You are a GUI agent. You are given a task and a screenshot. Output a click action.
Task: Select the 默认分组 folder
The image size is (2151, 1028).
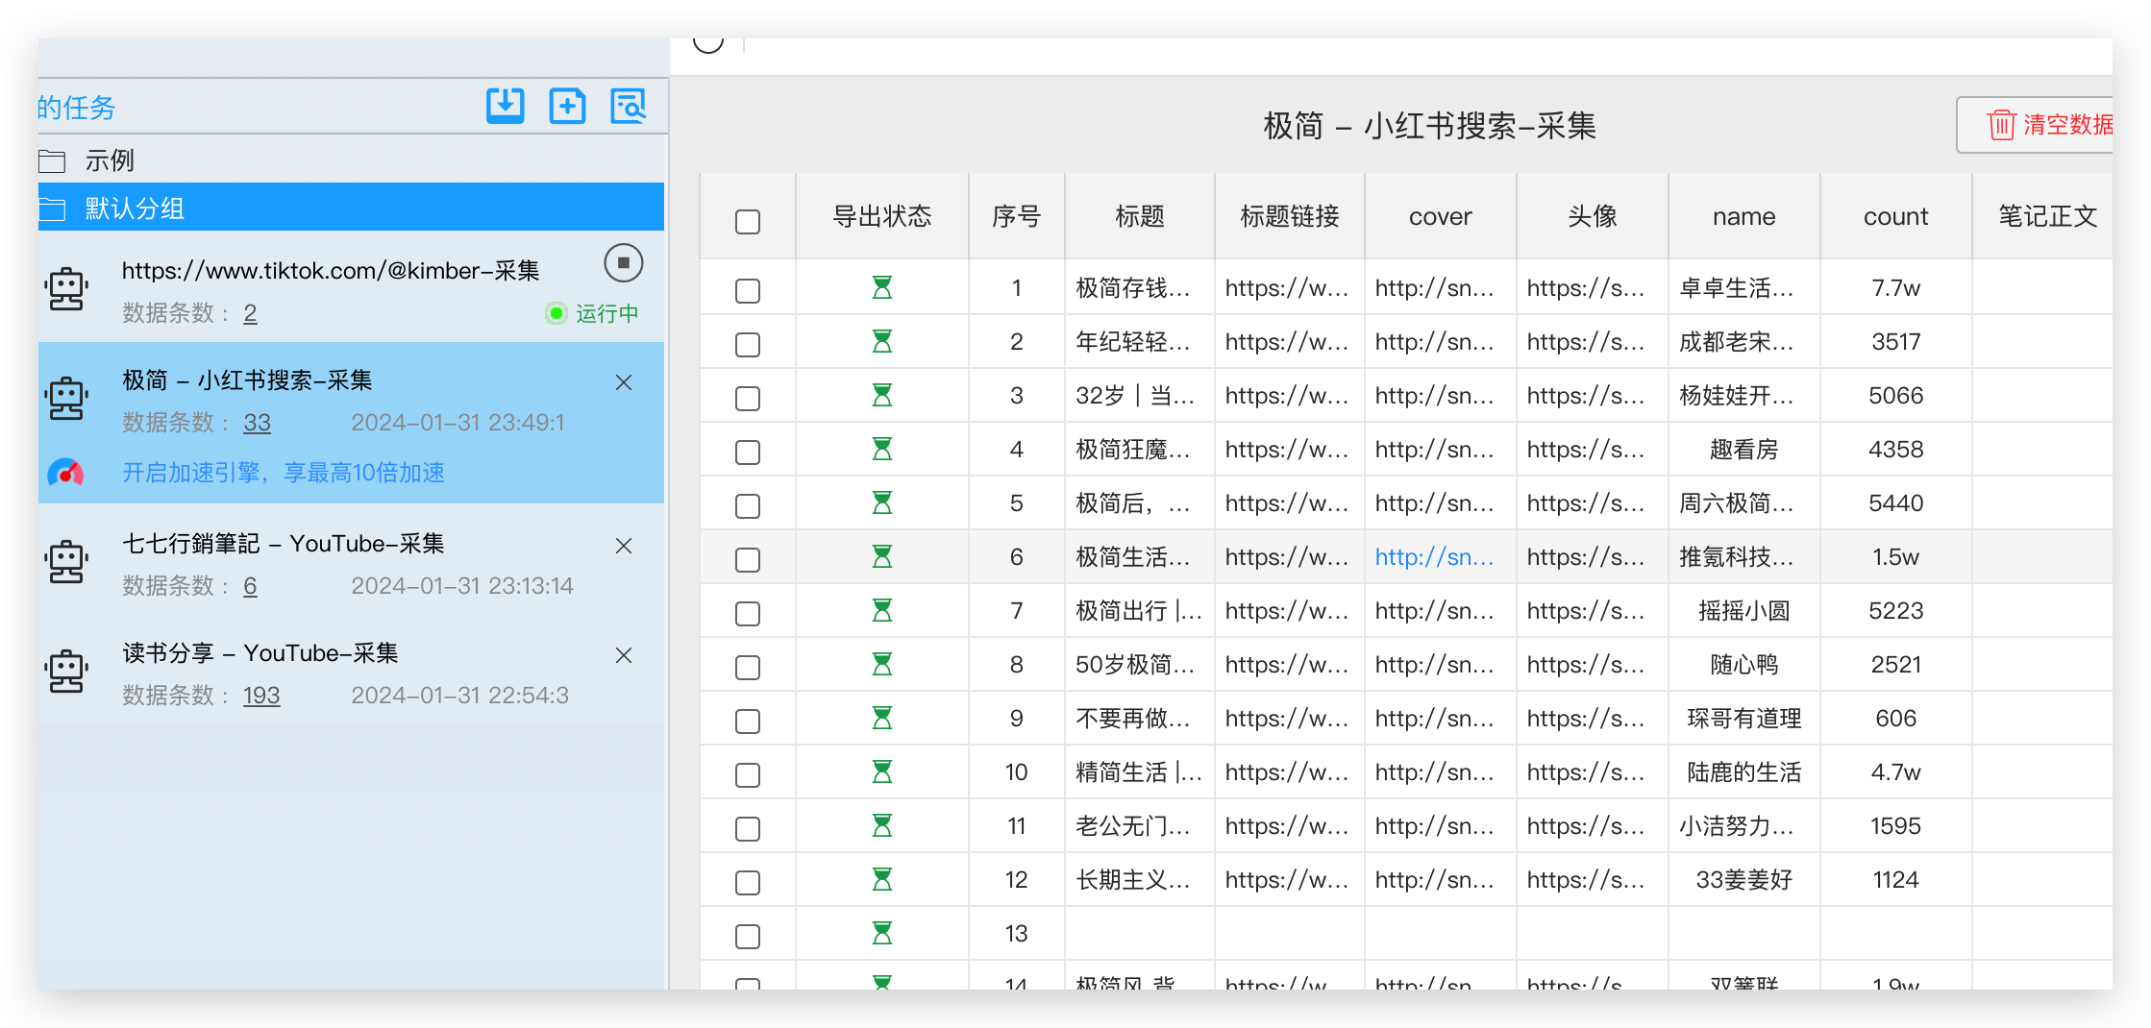352,208
